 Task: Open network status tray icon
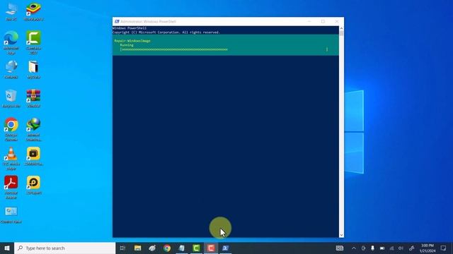(391, 248)
